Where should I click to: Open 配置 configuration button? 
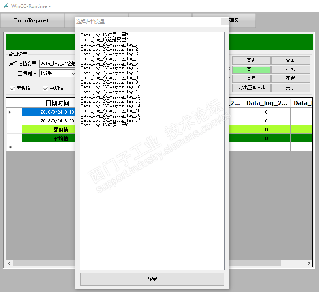(290, 79)
